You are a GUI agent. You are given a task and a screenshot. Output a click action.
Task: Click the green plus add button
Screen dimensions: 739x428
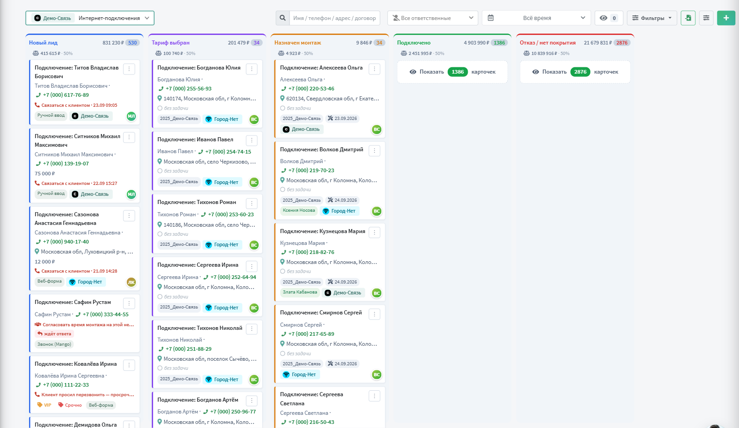(726, 18)
